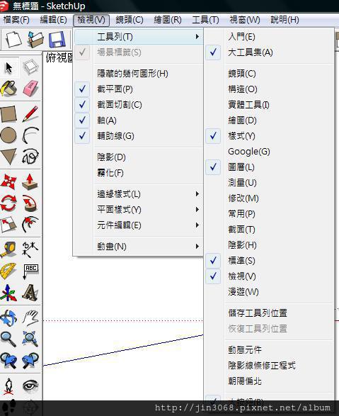Screen dimensions: 339x416
Task: Activate the Rectangle drawing tool
Action: point(8,114)
